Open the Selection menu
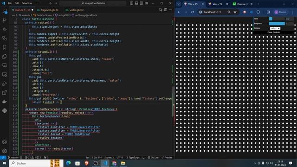This screenshot has width=297, height=167. 27,3
